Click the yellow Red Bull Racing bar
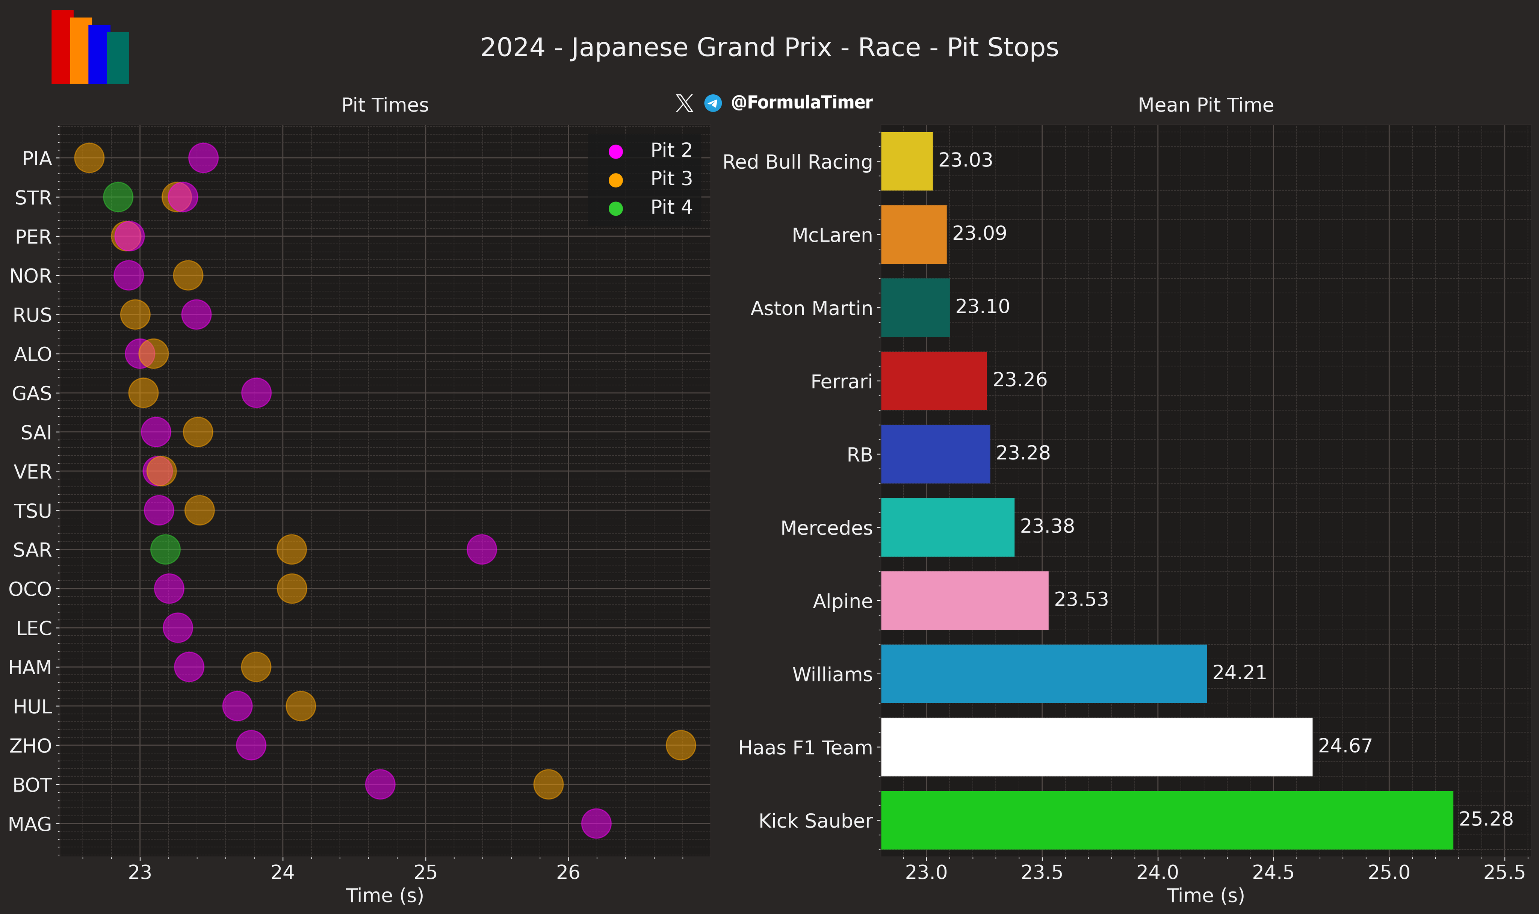 pos(907,162)
